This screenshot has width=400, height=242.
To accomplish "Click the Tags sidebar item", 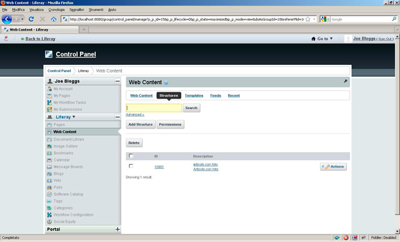I will (x=58, y=201).
